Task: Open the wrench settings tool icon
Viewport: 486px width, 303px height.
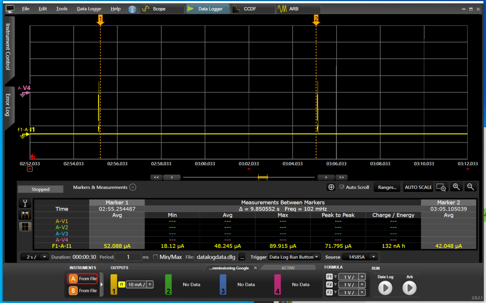Action: (25, 203)
